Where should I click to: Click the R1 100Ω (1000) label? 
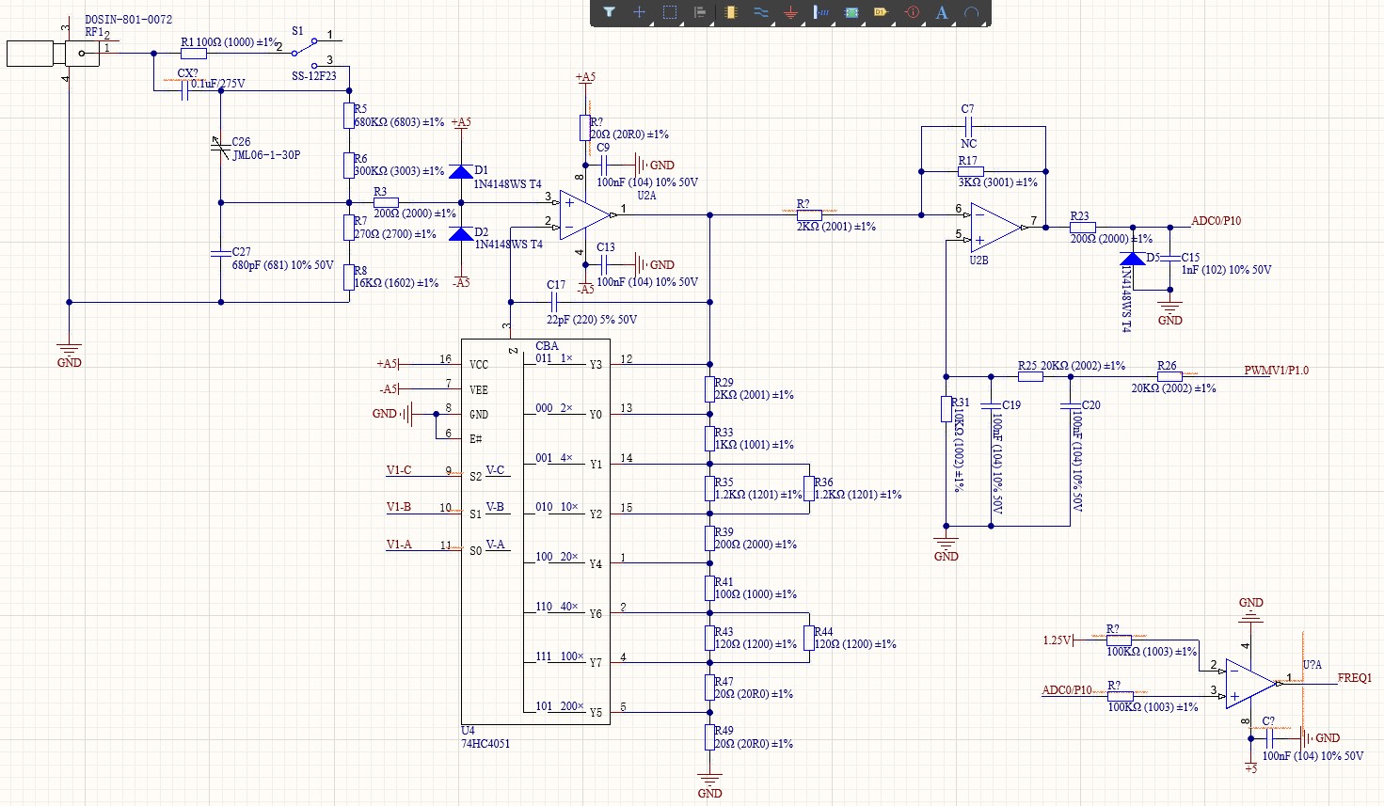230,42
